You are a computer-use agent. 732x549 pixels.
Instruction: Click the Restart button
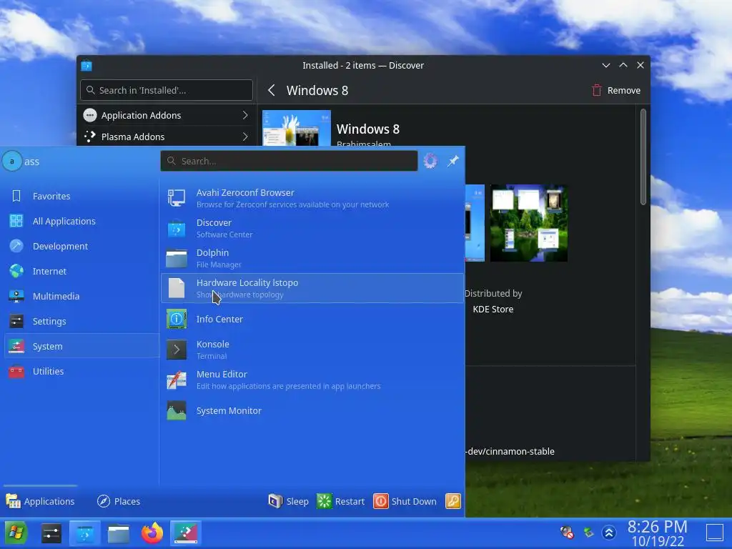(340, 501)
